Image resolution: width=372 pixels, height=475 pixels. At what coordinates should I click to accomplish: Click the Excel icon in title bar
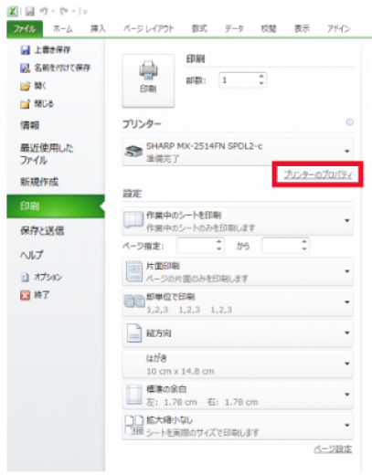point(13,12)
